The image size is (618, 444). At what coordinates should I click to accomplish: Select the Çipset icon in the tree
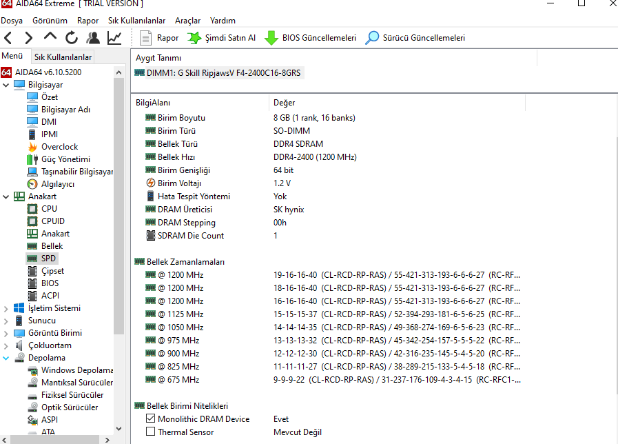click(32, 271)
